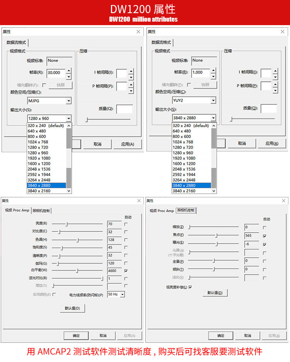
Task: Enable auto for 色调(H)
Action: tap(126, 240)
